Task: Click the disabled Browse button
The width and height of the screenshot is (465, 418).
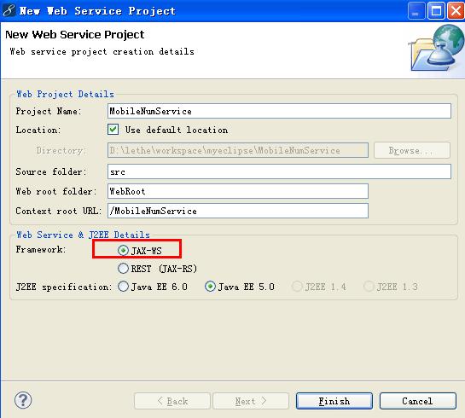Action: click(412, 150)
